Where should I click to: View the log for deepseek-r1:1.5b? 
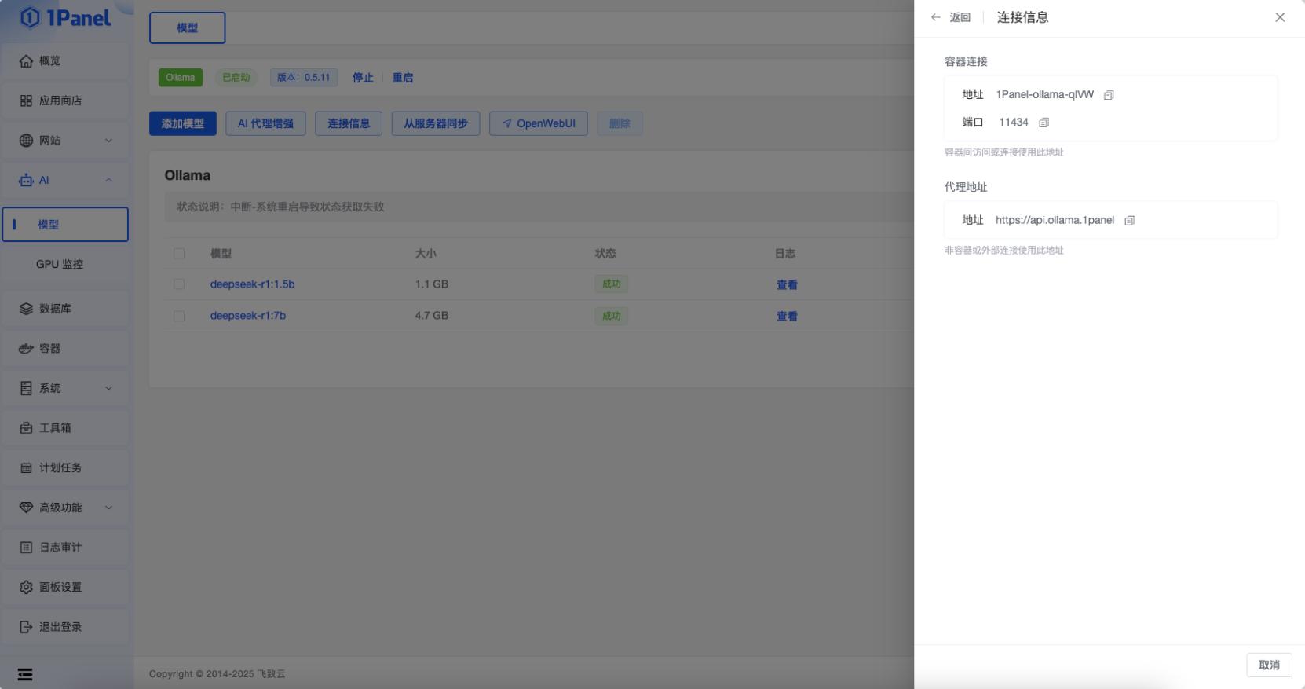tap(787, 285)
